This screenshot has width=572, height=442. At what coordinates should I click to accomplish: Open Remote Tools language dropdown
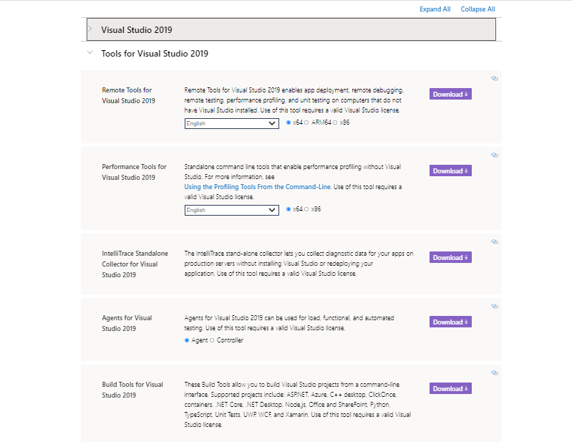coord(231,123)
